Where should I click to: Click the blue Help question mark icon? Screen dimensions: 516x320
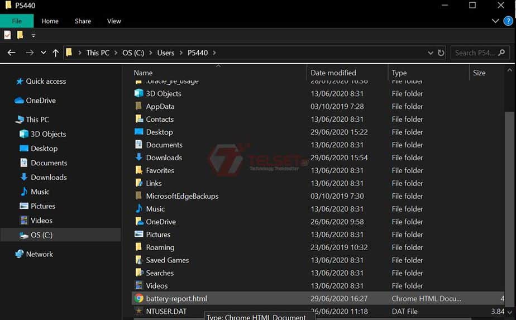508,21
